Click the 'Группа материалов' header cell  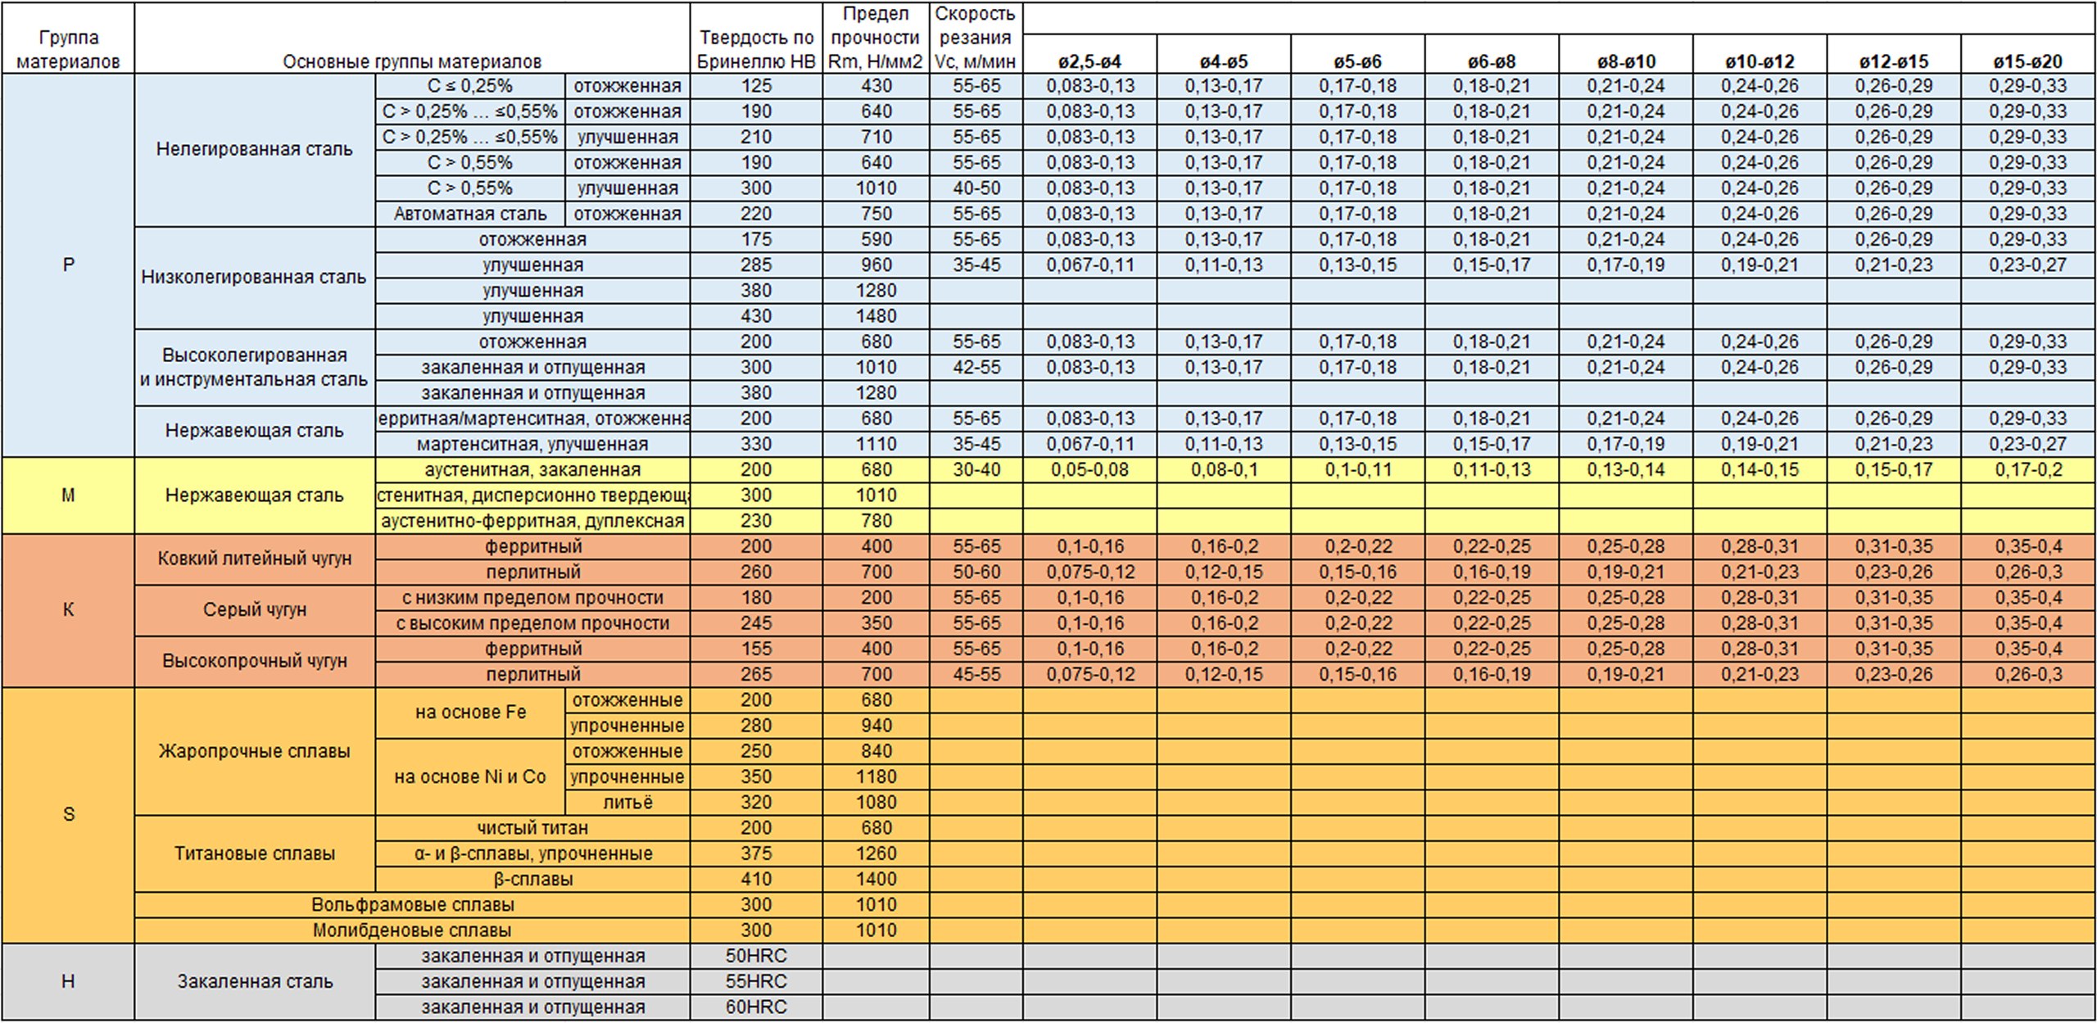(68, 49)
